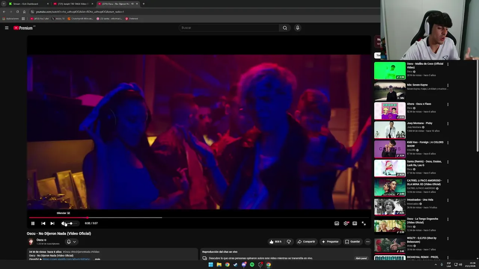Open the (453) YouTube bookmark
This screenshot has height=269, width=479.
point(40,19)
